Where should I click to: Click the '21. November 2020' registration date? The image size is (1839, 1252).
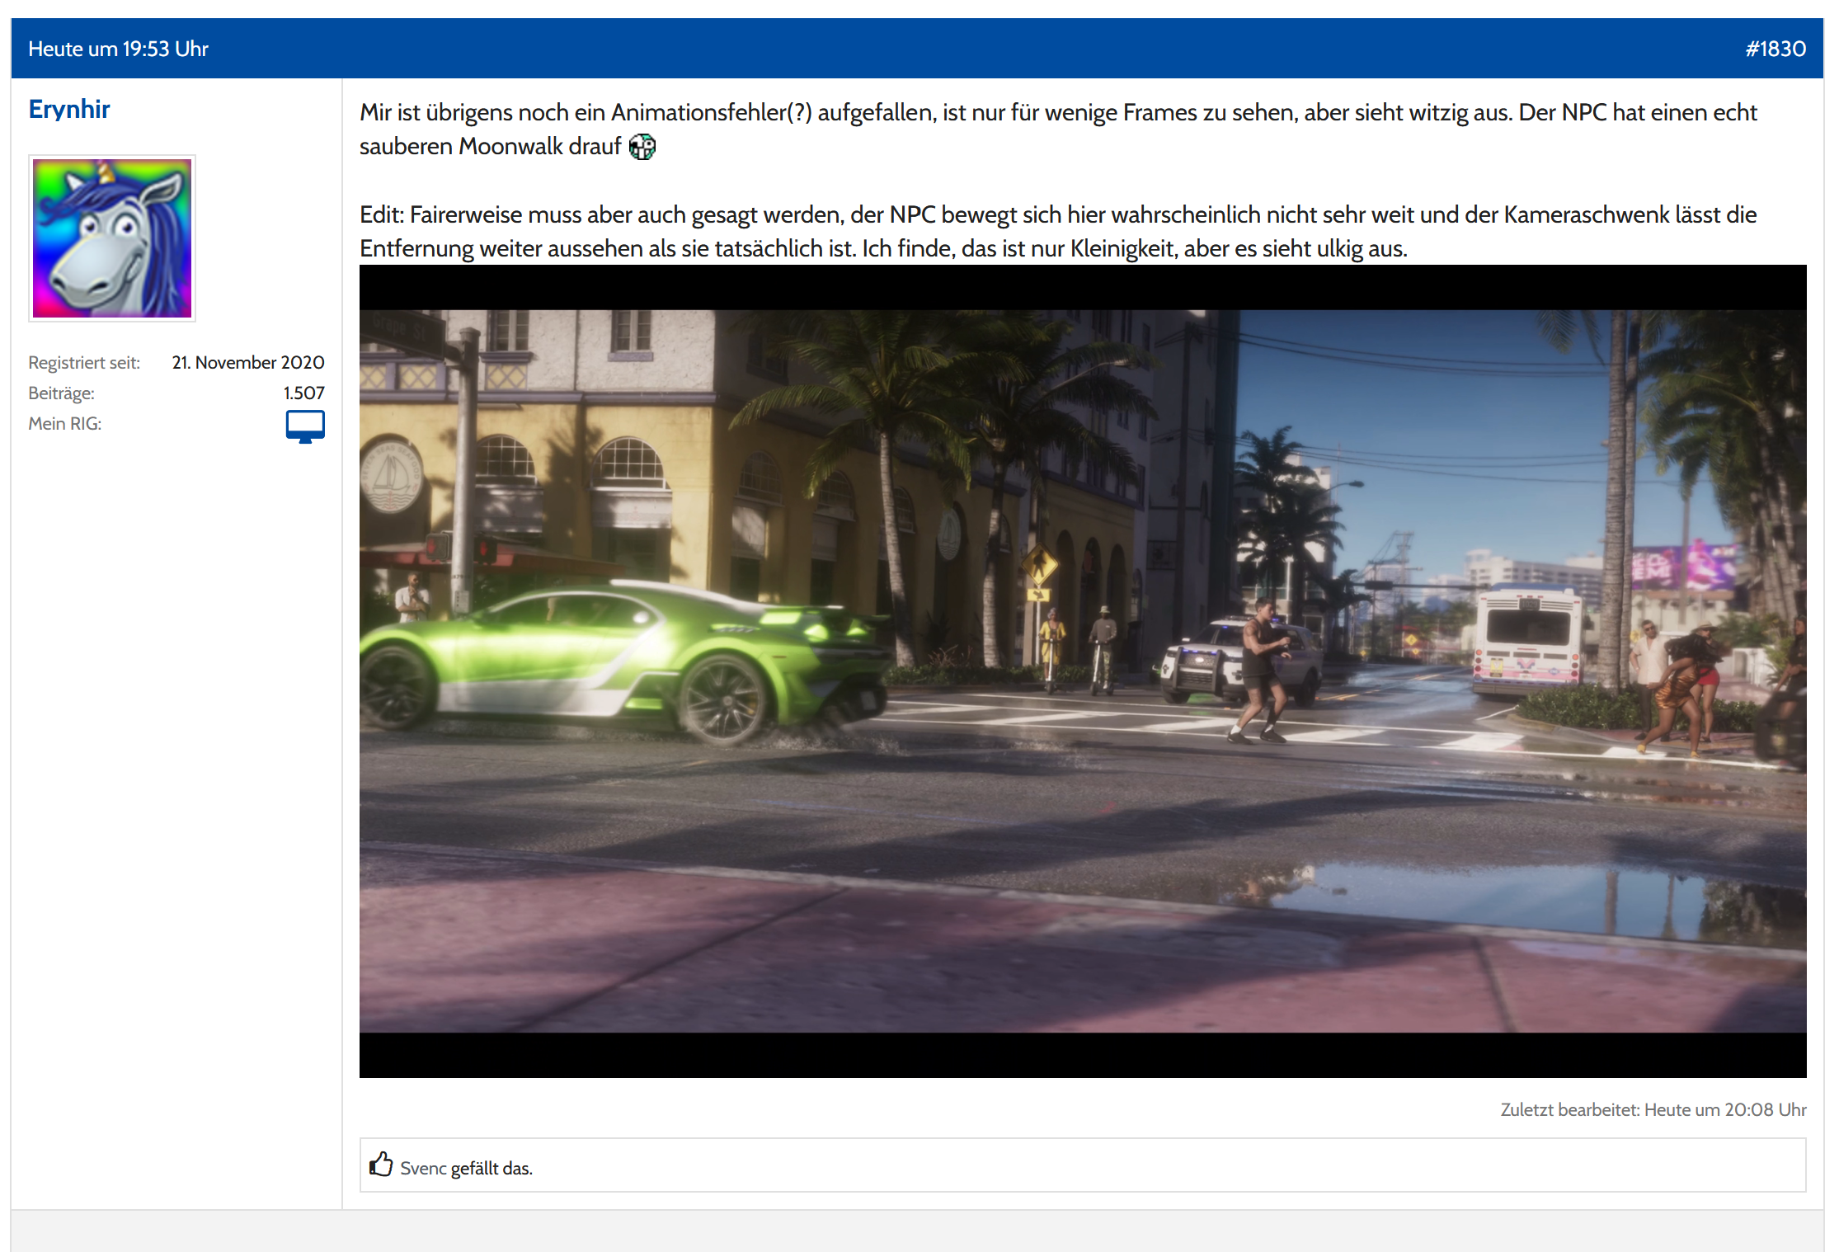click(248, 362)
